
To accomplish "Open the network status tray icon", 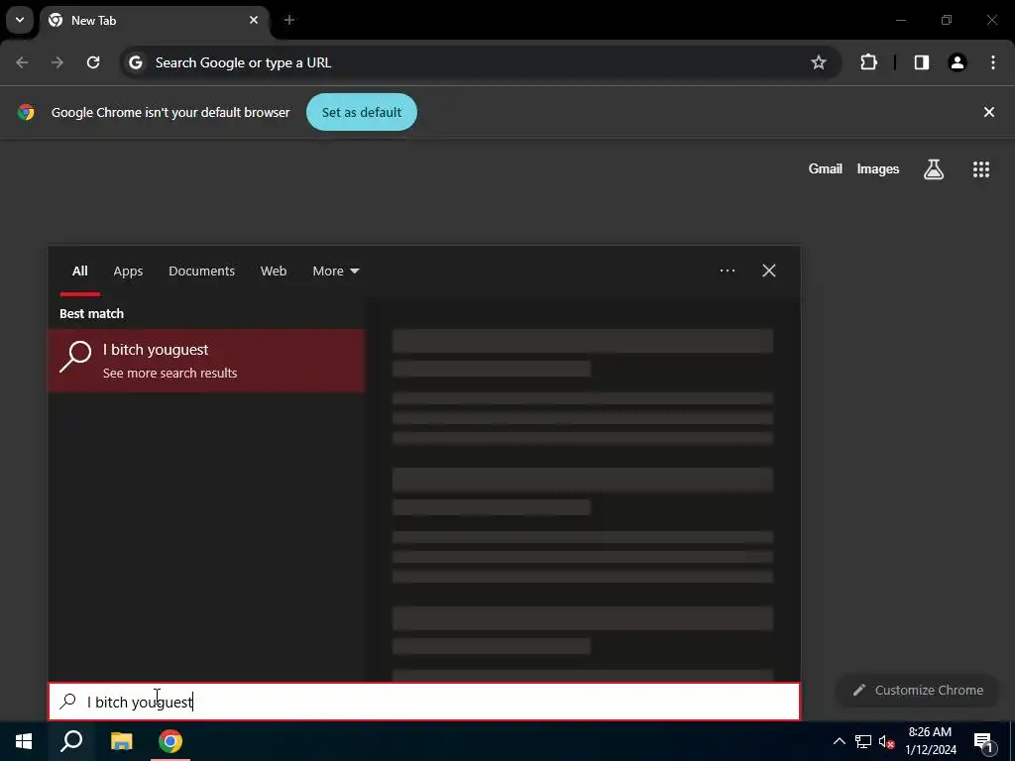I will point(863,741).
